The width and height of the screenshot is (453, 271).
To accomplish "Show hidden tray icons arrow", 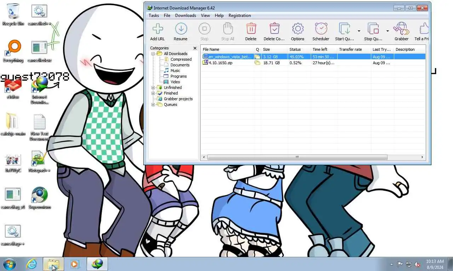I will (x=391, y=264).
